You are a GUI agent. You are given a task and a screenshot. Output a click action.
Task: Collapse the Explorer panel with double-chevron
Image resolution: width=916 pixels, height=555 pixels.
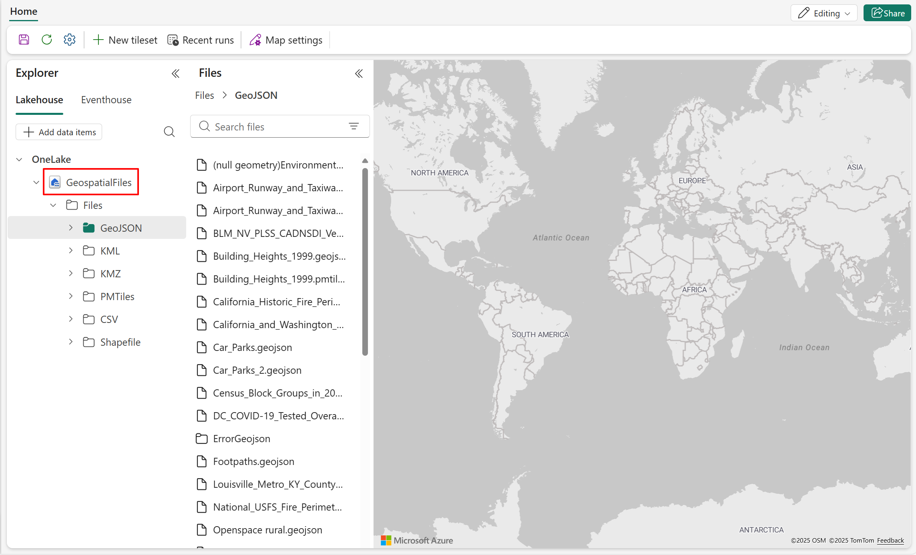(x=175, y=73)
